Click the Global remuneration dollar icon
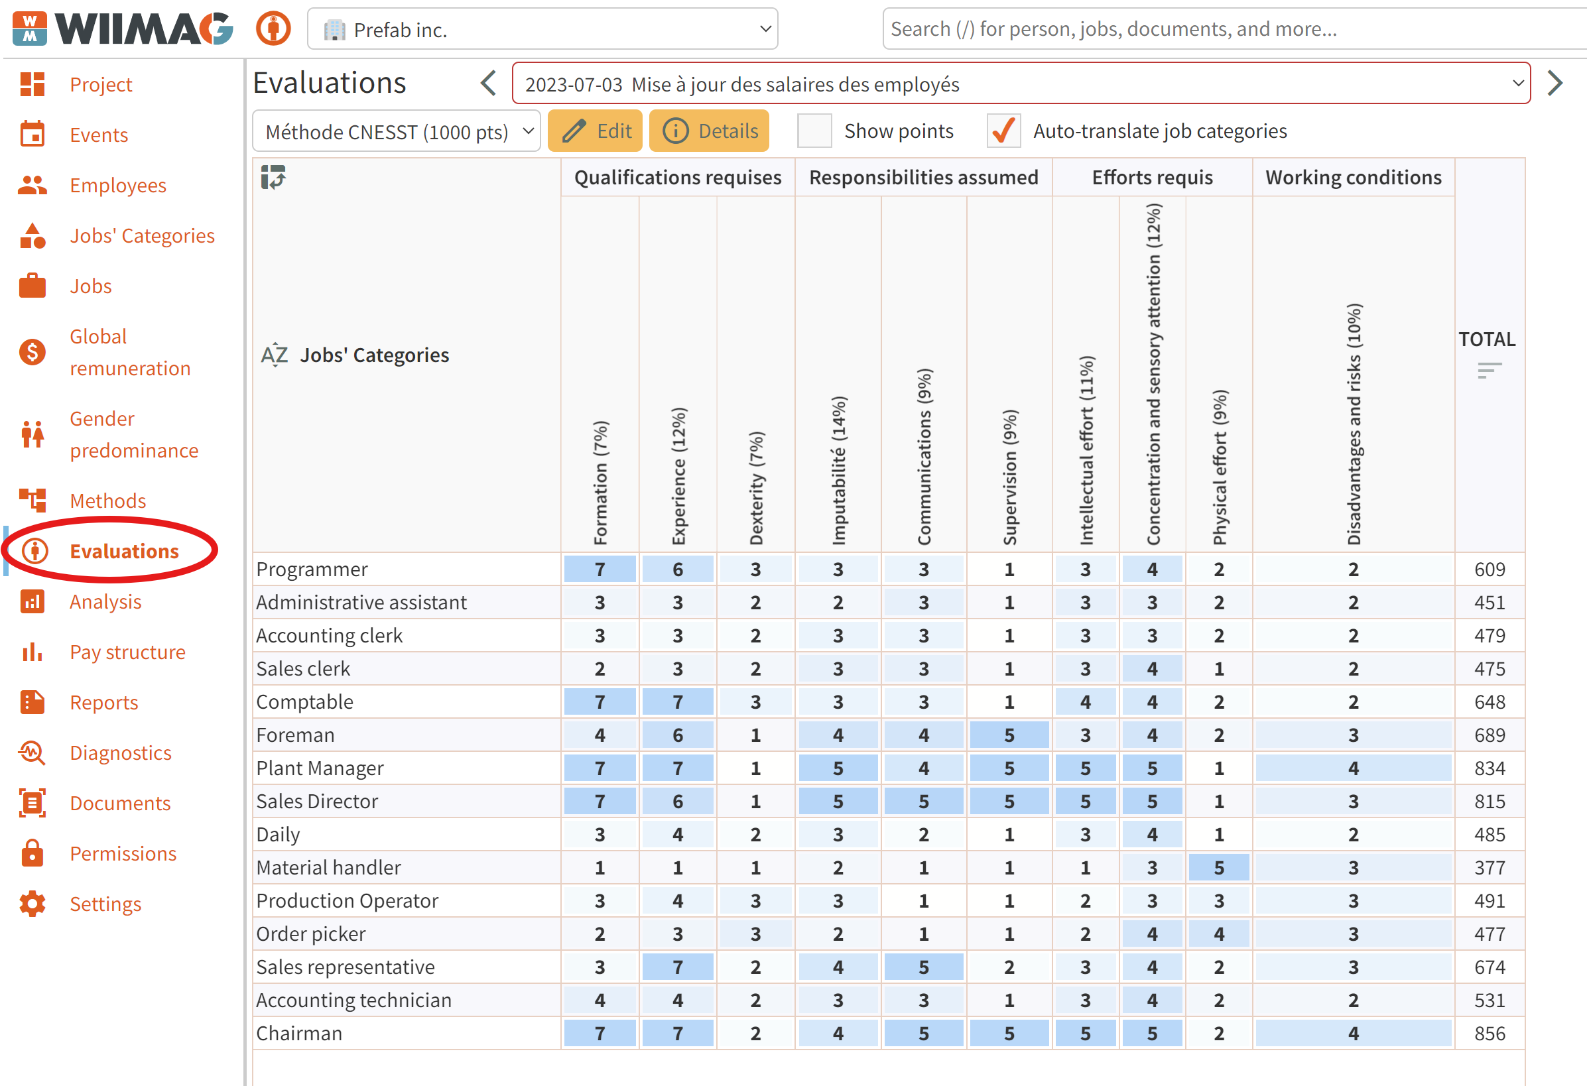Screen dimensions: 1587x1086 click(x=32, y=352)
